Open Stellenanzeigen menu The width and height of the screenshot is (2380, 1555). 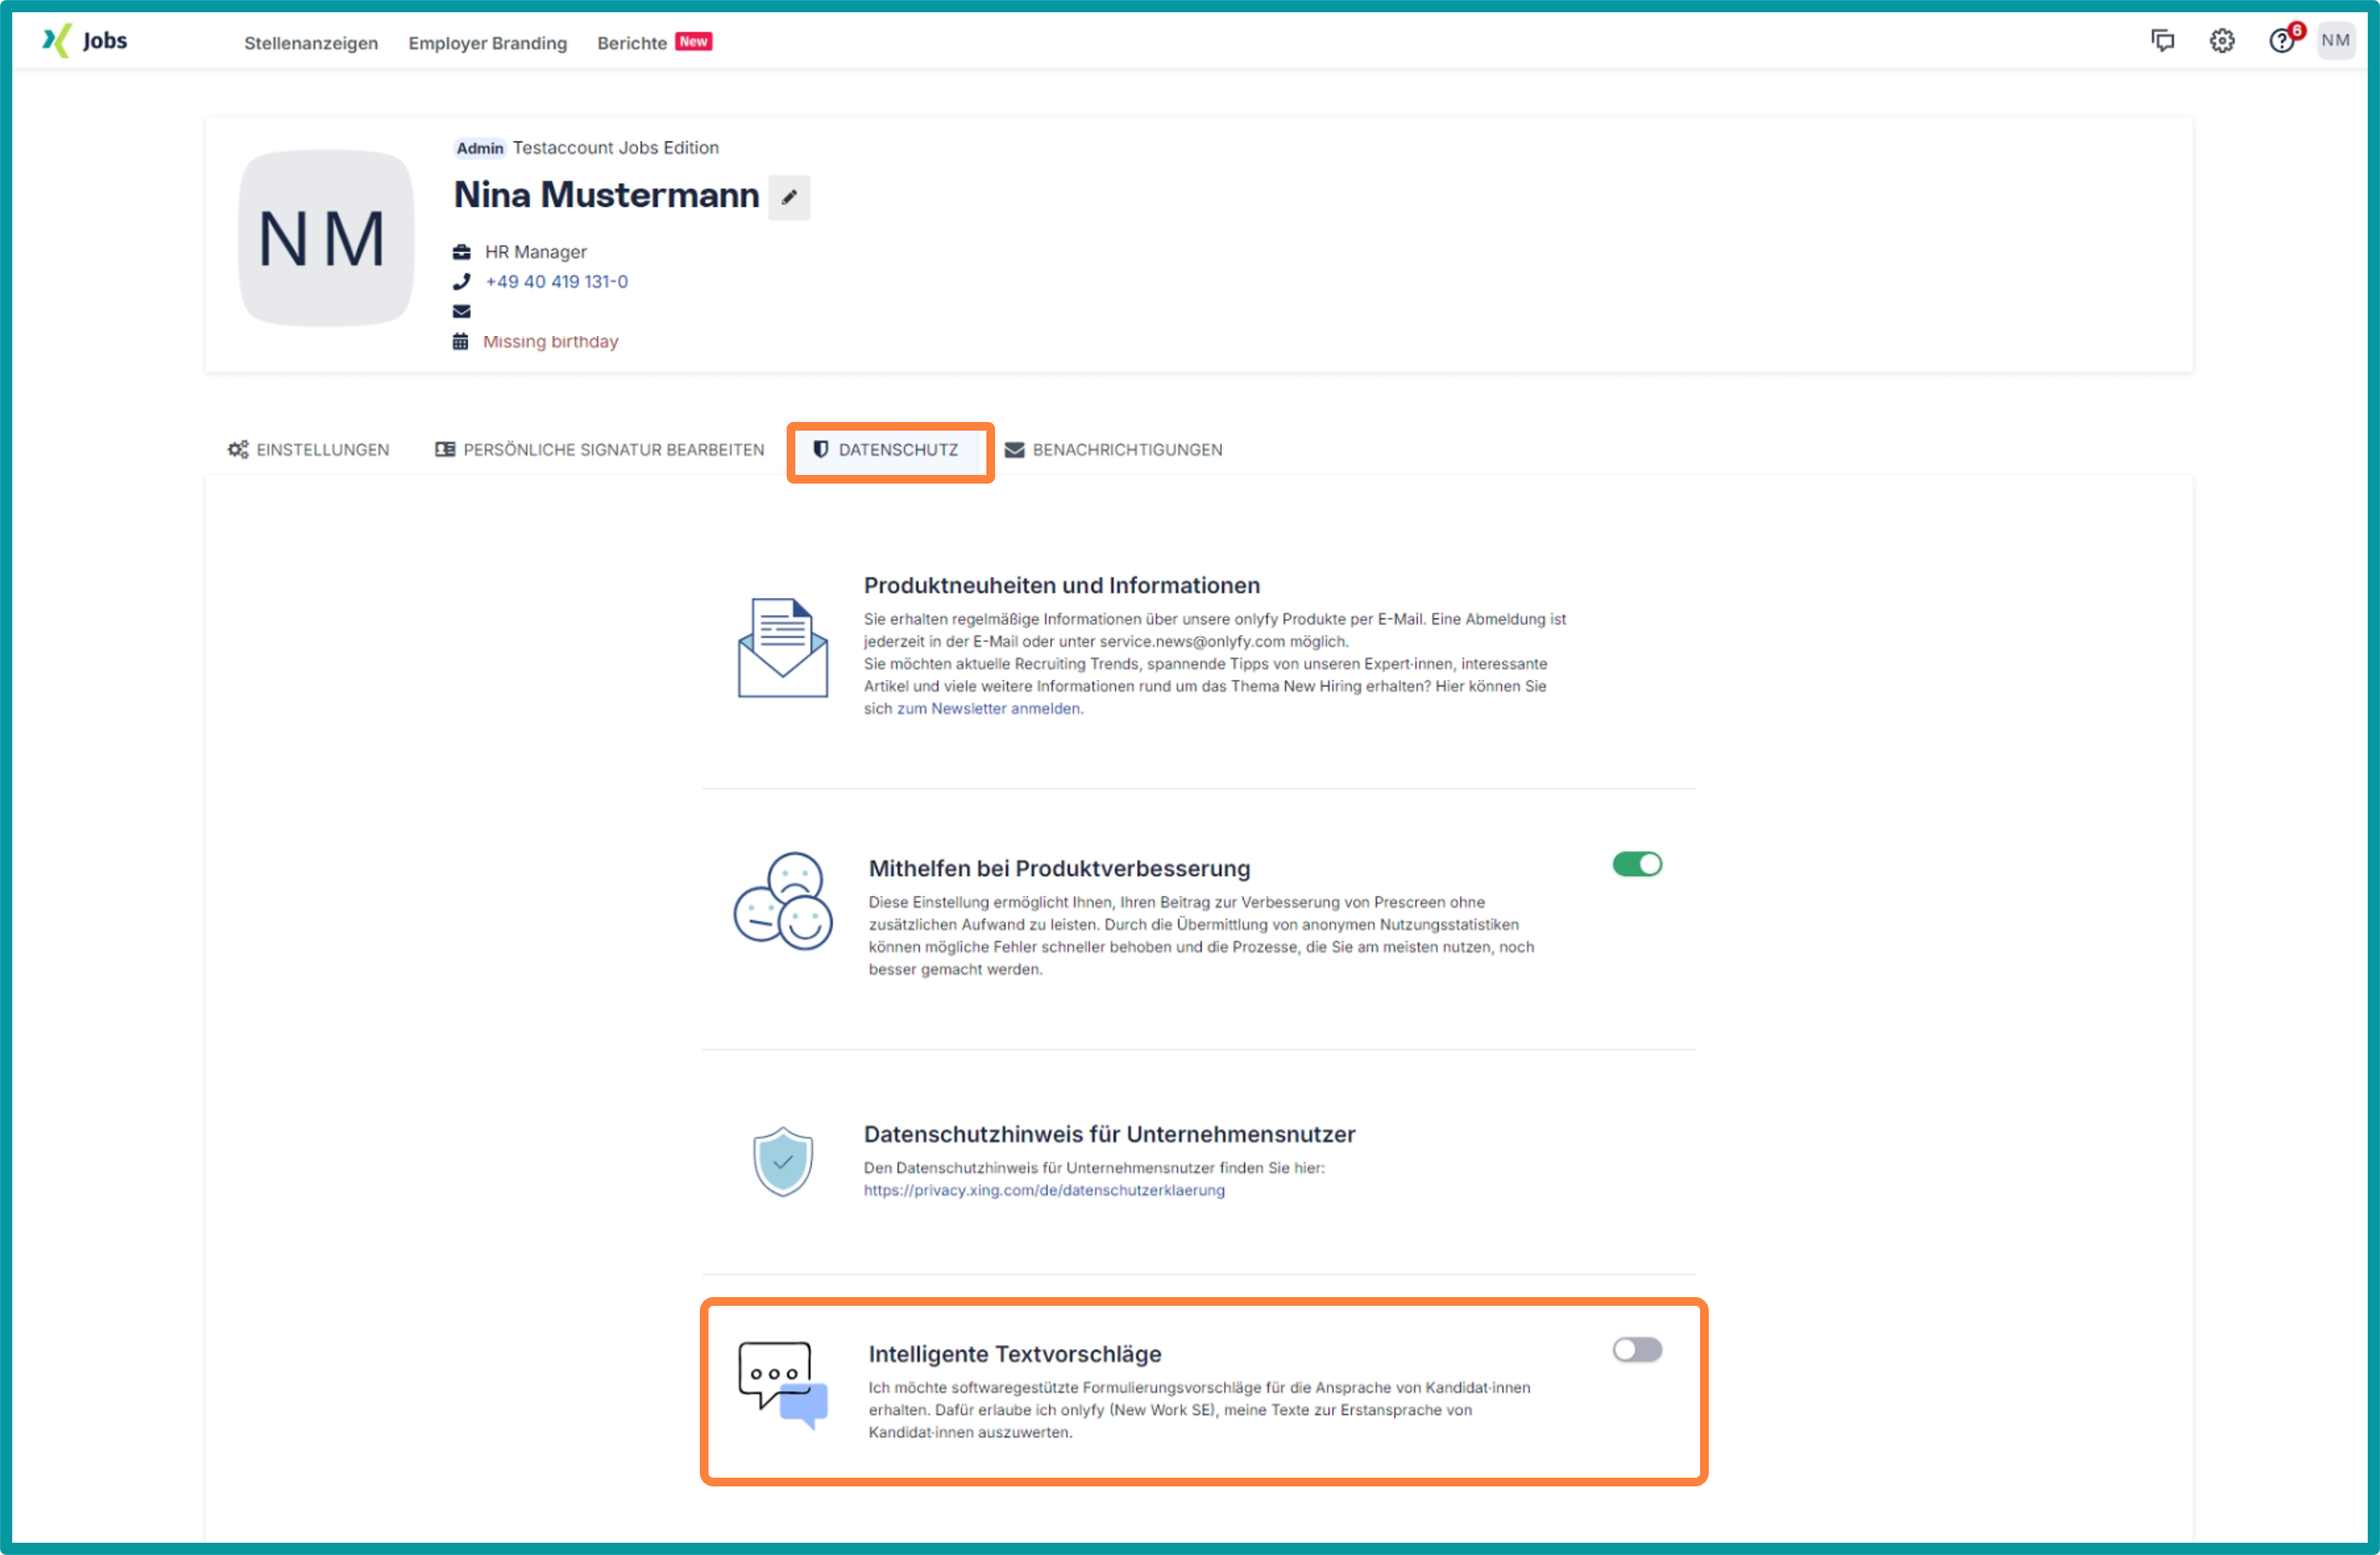click(311, 43)
